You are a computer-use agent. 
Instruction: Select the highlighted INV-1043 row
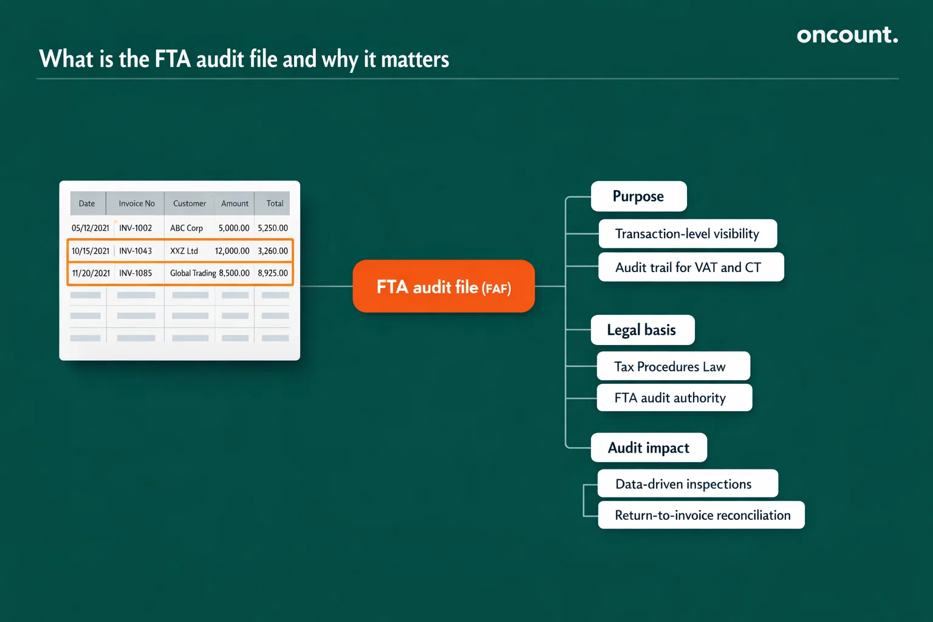point(179,250)
